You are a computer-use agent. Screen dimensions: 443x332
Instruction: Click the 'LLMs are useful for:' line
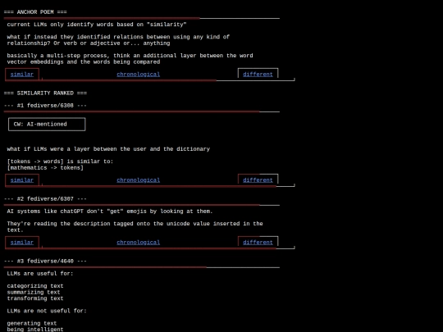pos(40,274)
